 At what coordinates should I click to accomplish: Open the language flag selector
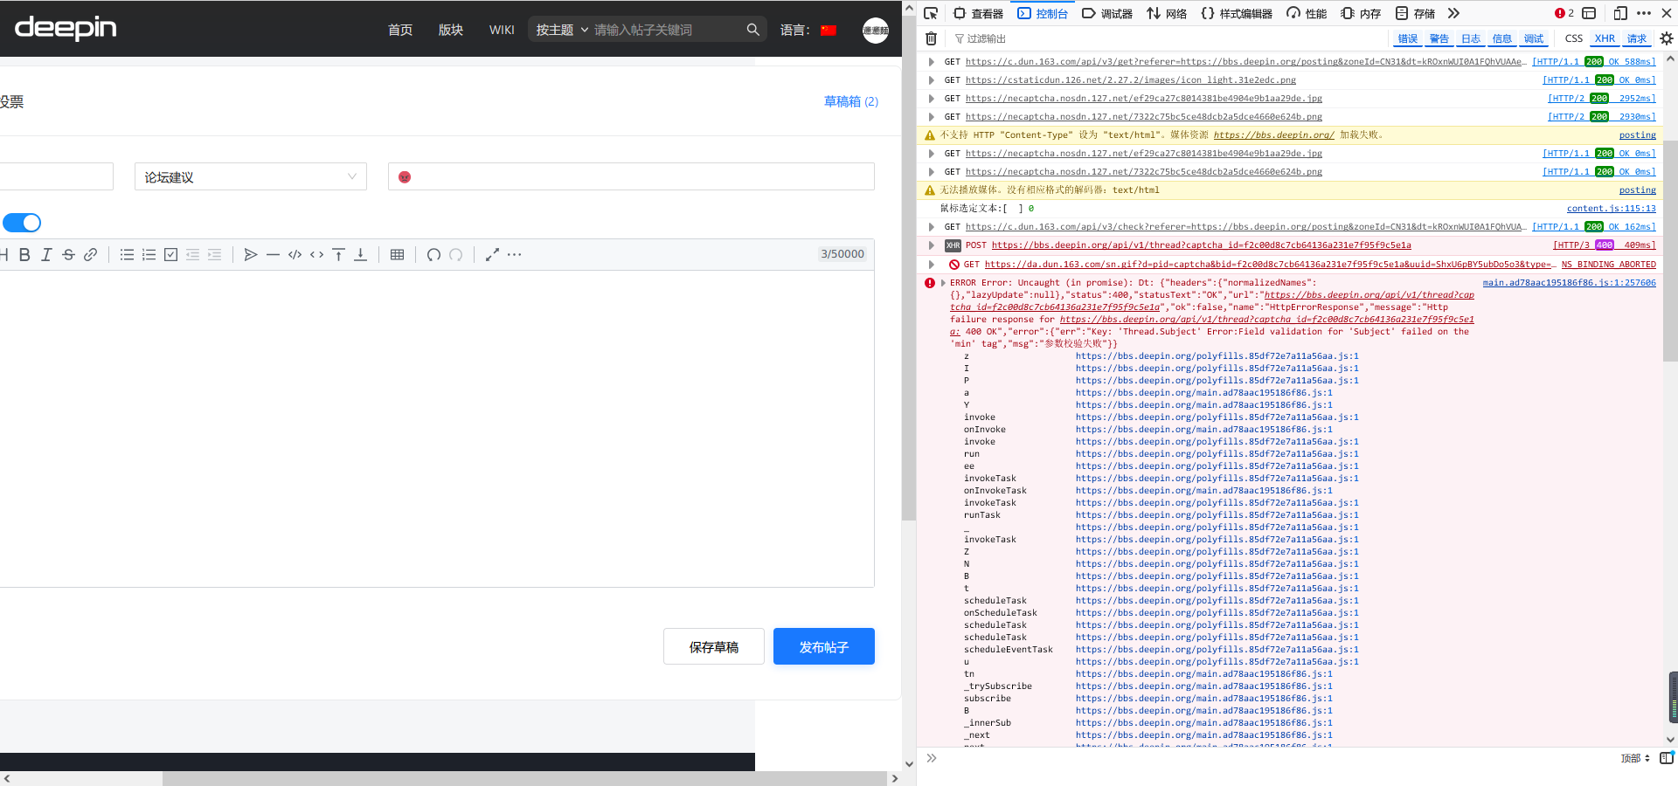[829, 31]
